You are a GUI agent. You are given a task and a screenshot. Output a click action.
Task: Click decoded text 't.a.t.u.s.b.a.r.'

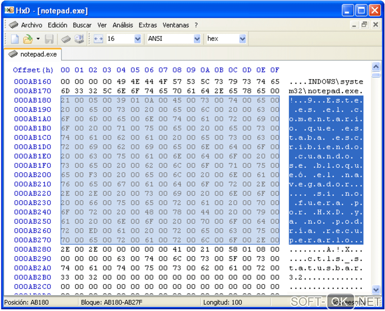[x=326, y=268]
